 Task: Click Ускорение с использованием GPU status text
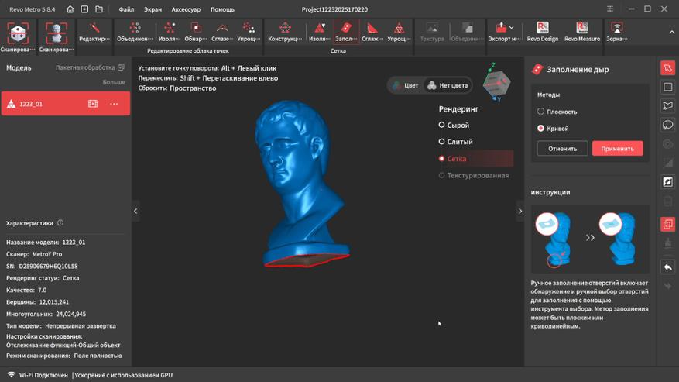coord(123,375)
